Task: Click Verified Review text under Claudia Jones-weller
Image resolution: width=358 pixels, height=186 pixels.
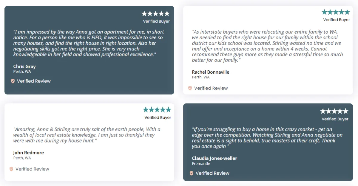Action: pos(212,173)
